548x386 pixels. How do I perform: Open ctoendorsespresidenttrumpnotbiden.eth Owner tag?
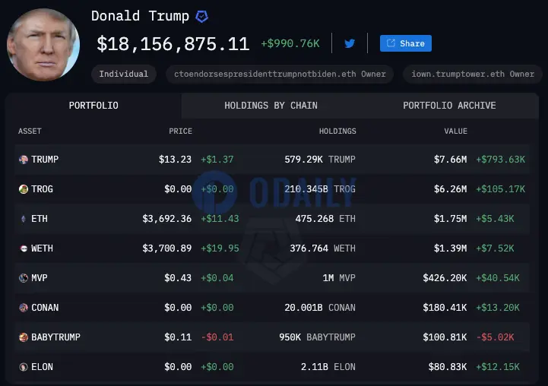coord(280,74)
